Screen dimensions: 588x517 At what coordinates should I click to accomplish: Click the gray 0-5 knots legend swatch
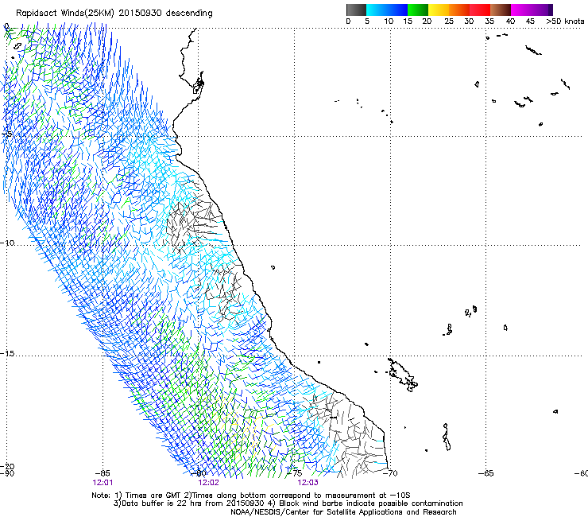pyautogui.click(x=356, y=10)
